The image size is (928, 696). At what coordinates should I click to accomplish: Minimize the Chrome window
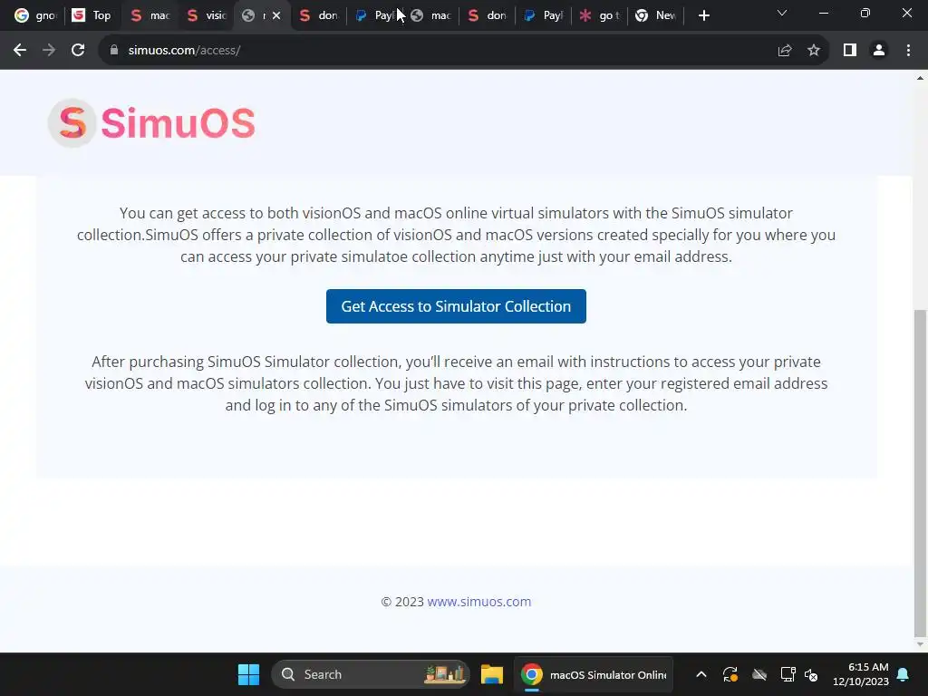coord(823,13)
